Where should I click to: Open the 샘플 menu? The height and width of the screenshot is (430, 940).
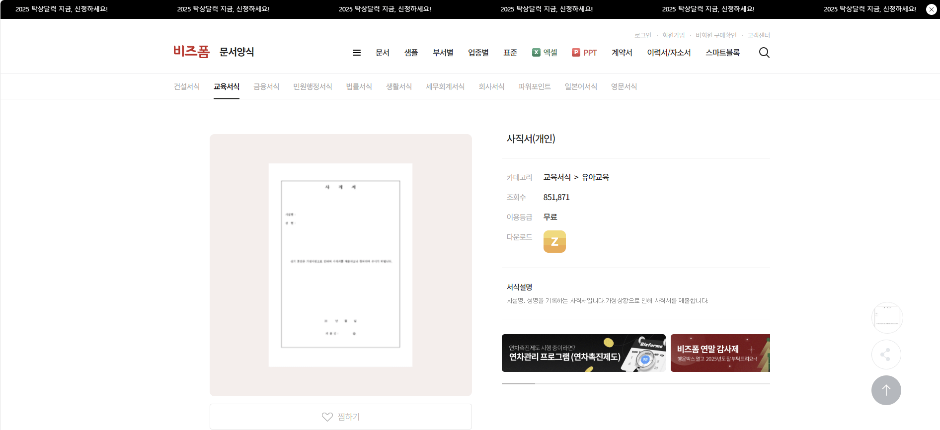click(411, 53)
